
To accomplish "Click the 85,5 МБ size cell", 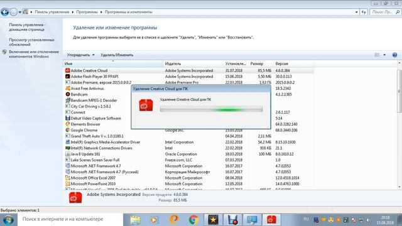I will [x=264, y=70].
